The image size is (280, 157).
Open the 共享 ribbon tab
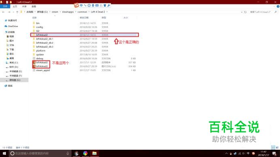(24, 6)
